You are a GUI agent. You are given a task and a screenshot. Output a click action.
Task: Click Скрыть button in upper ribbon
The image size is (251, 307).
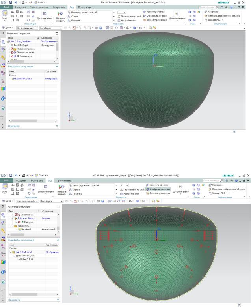coord(73,16)
